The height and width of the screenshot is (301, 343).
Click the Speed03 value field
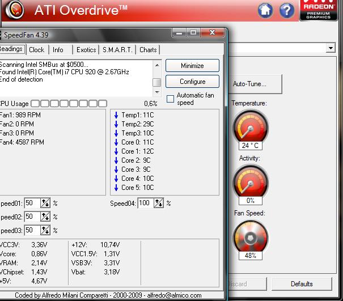32,230
